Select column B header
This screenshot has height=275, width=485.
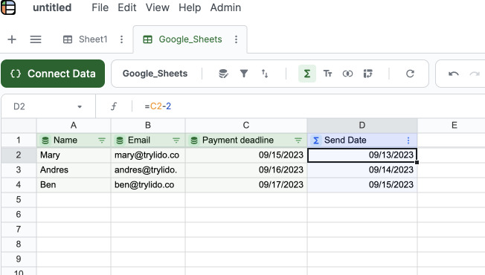[148, 126]
